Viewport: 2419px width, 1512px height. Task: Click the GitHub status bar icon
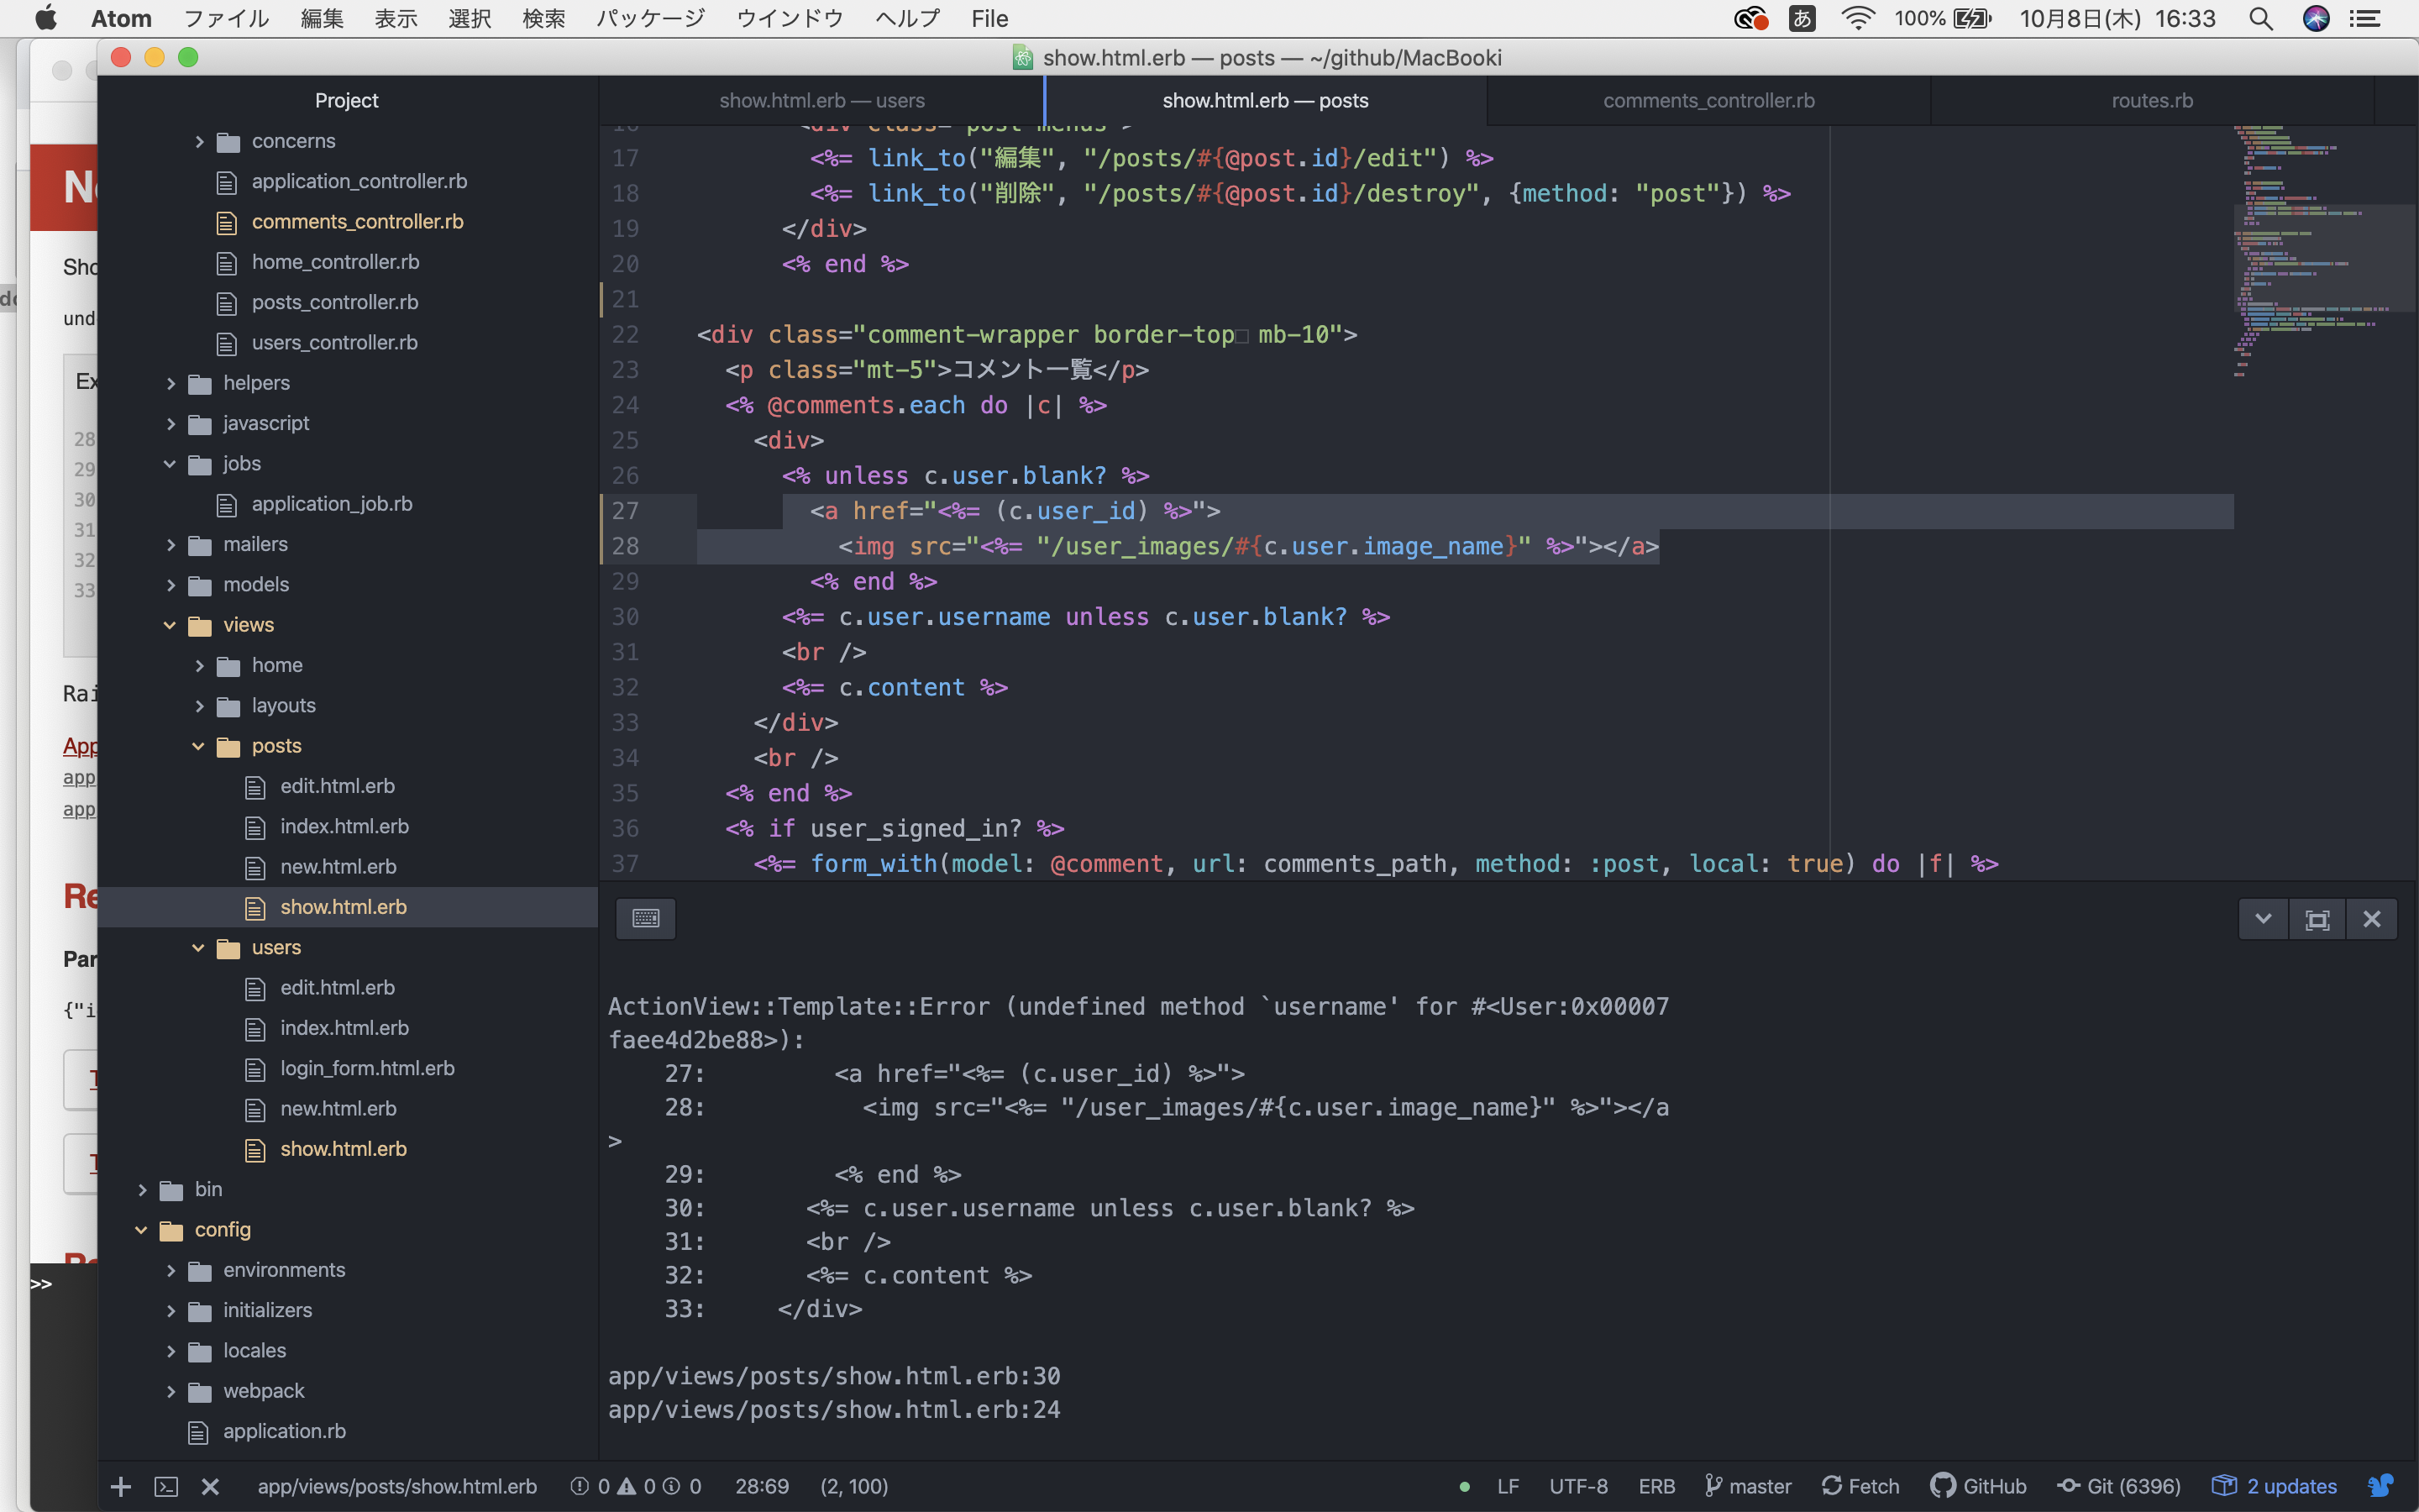(1978, 1486)
